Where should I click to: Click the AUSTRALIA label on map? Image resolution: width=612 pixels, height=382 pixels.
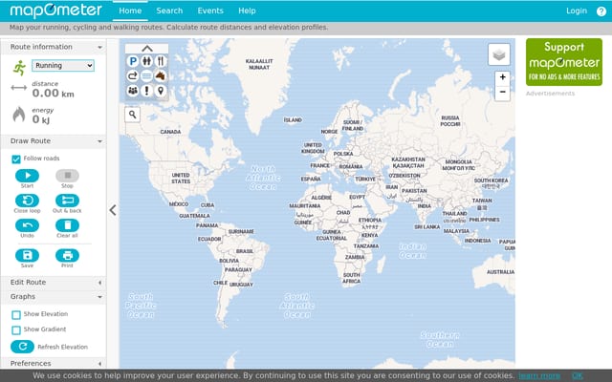pos(500,272)
